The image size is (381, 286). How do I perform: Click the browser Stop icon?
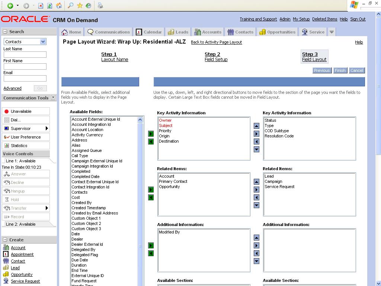(x=41, y=6)
